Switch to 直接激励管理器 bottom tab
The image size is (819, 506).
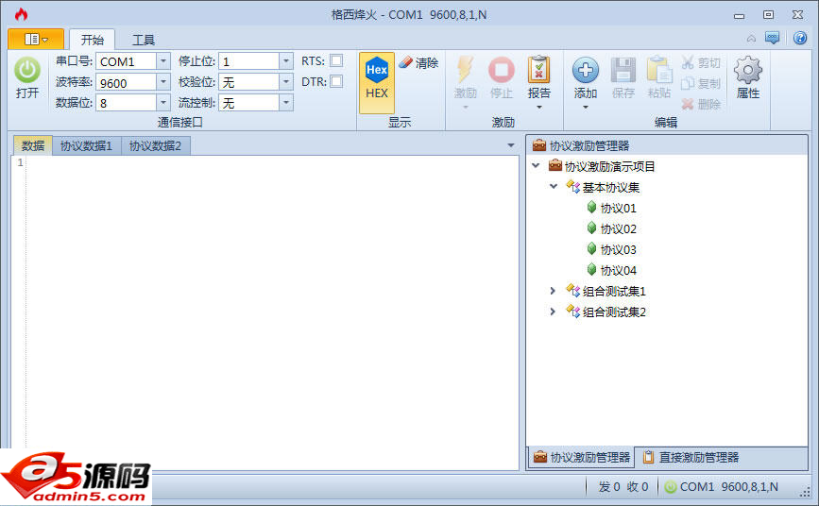pos(691,458)
